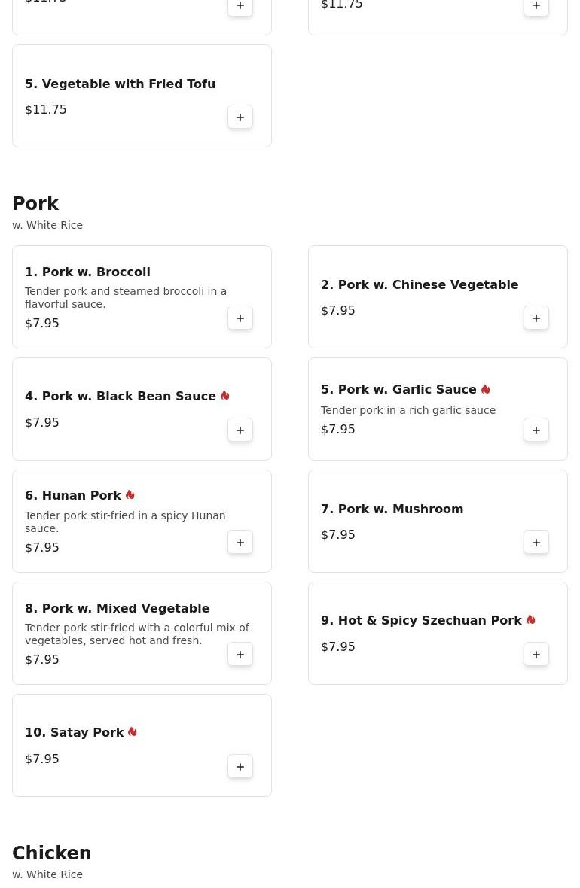This screenshot has height=888, width=580.
Task: Add Pork w. Garlic Sauce to order
Action: (536, 430)
